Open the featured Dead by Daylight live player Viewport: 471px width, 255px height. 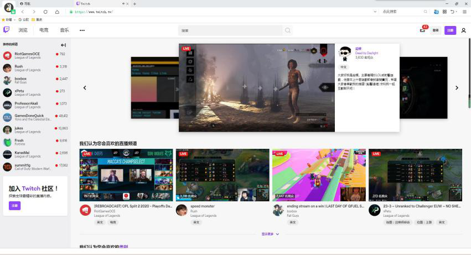pos(256,88)
